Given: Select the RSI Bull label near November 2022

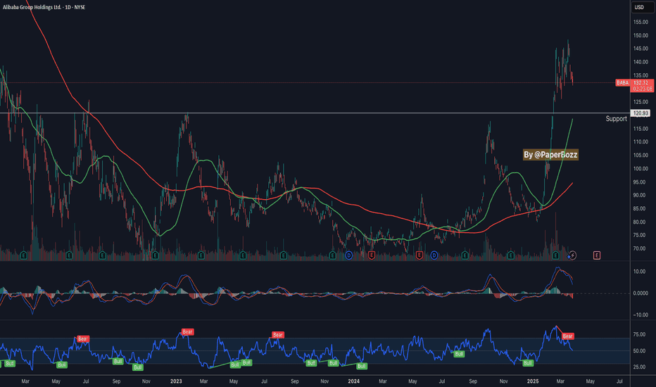Looking at the screenshot, I should pos(138,367).
